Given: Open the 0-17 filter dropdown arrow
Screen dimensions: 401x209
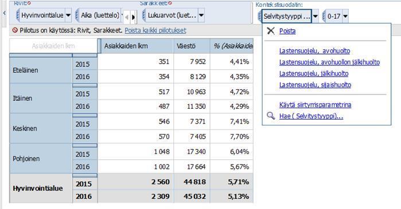Looking at the screenshot, I should coord(345,17).
